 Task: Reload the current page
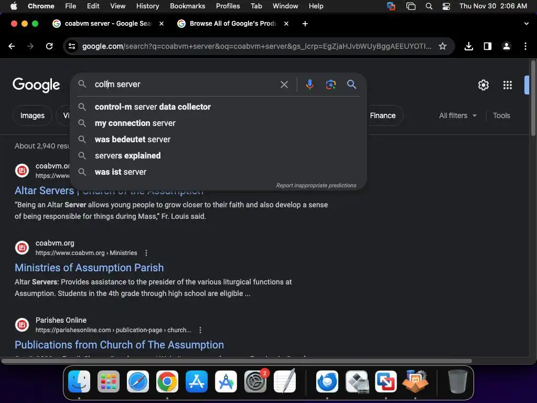point(49,46)
